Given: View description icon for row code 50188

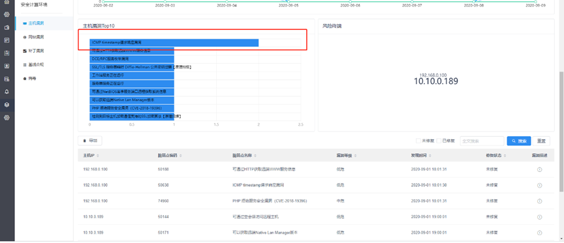Looking at the screenshot, I should (x=539, y=169).
